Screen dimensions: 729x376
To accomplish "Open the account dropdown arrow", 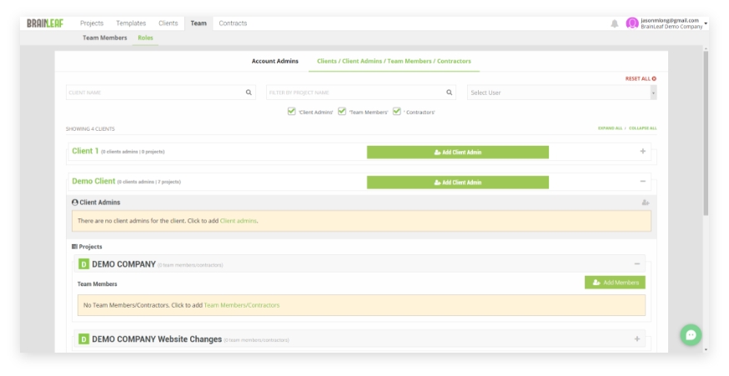I will coord(706,23).
